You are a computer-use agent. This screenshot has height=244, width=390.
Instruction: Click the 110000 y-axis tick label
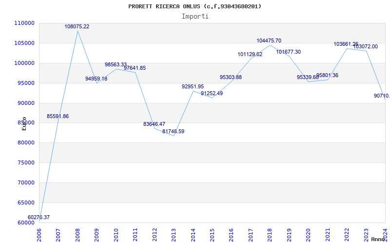coord(24,23)
